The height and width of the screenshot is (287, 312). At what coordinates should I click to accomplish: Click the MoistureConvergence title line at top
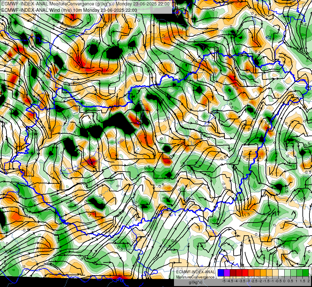click(x=85, y=4)
